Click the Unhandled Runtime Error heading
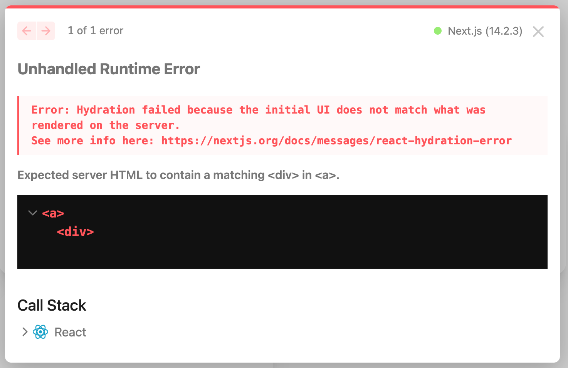This screenshot has width=568, height=368. tap(109, 69)
